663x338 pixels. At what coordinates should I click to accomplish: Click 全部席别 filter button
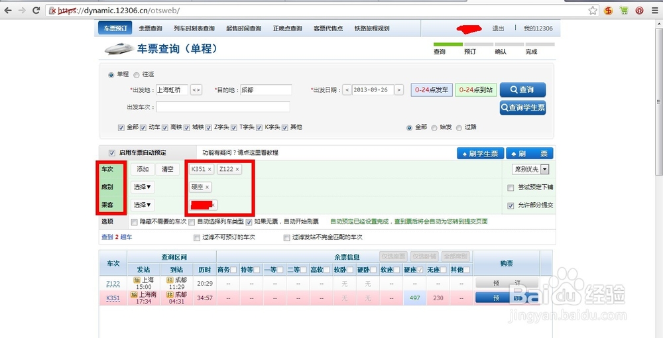[x=456, y=256]
